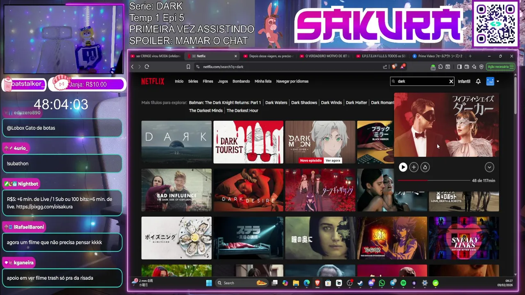
Task: Explore Batman: The Dark Knight Returns: Part 1
Action: [x=225, y=102]
